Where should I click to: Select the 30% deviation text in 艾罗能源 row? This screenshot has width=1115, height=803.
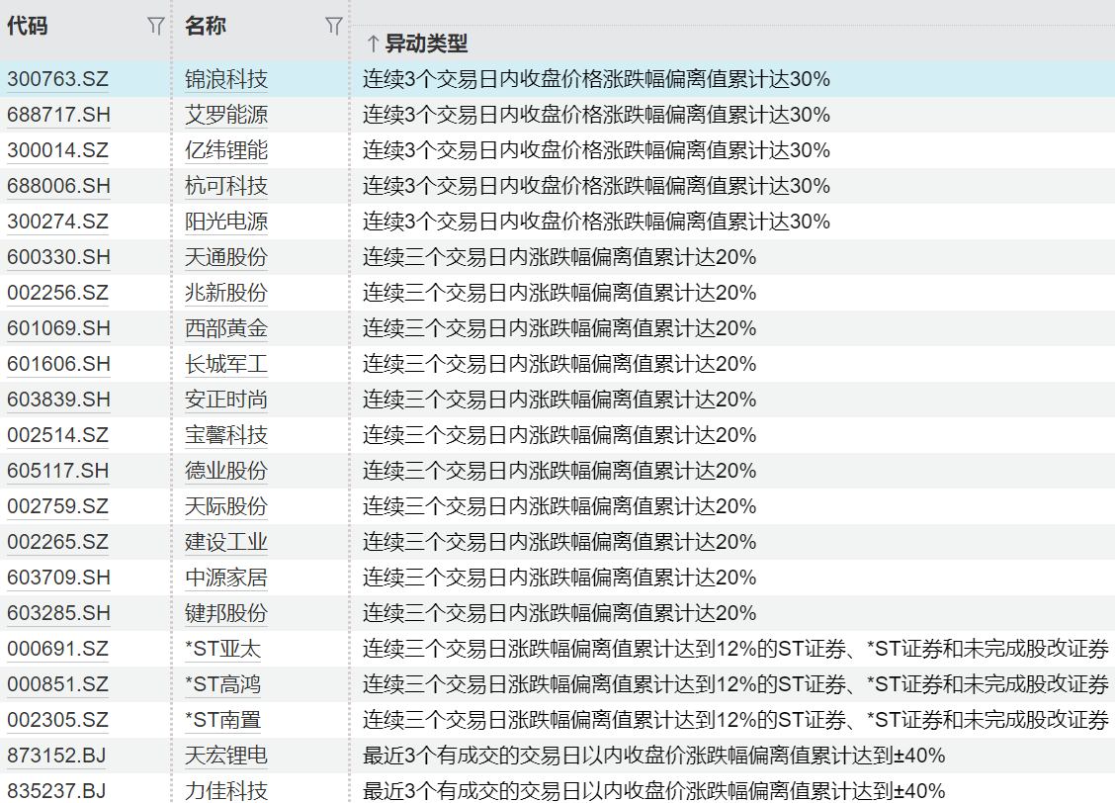[597, 115]
